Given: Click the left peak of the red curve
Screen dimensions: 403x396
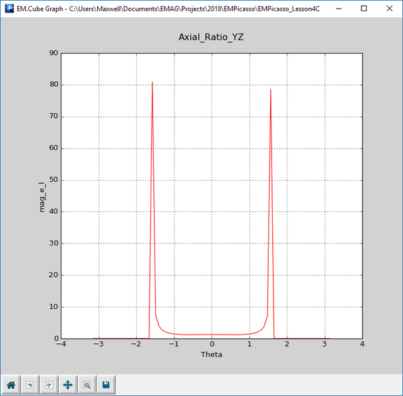Looking at the screenshot, I should [153, 82].
